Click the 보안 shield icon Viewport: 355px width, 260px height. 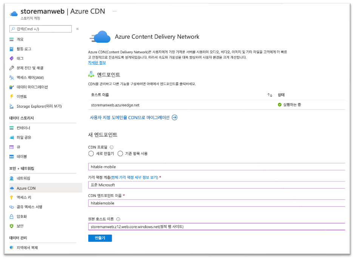pos(12,226)
